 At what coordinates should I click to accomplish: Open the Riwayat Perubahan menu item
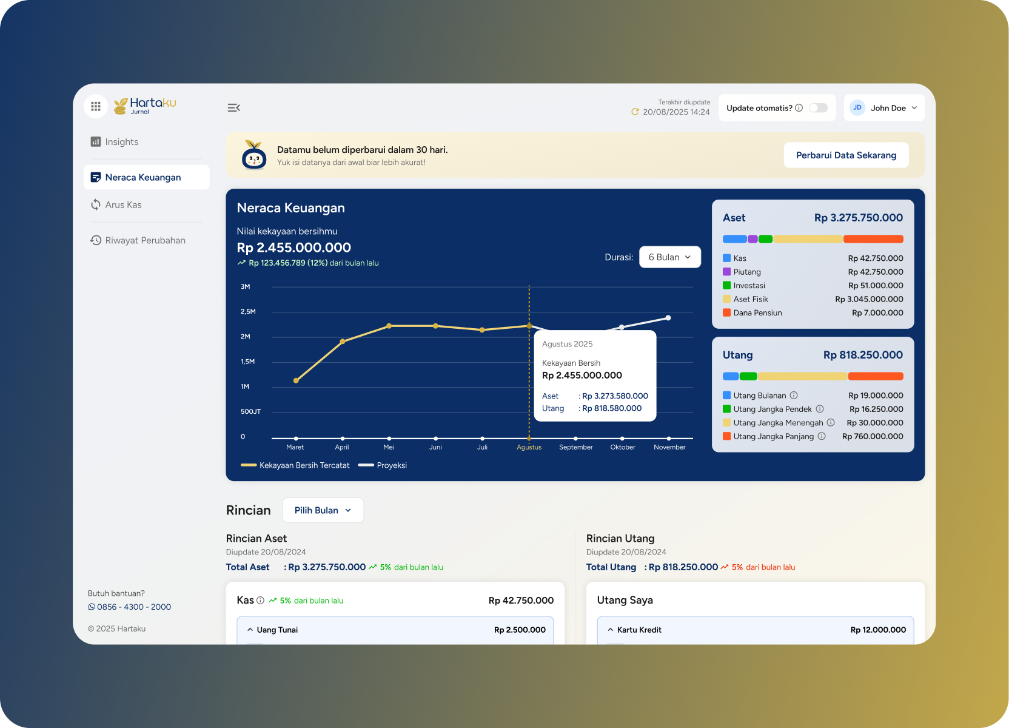(x=146, y=240)
